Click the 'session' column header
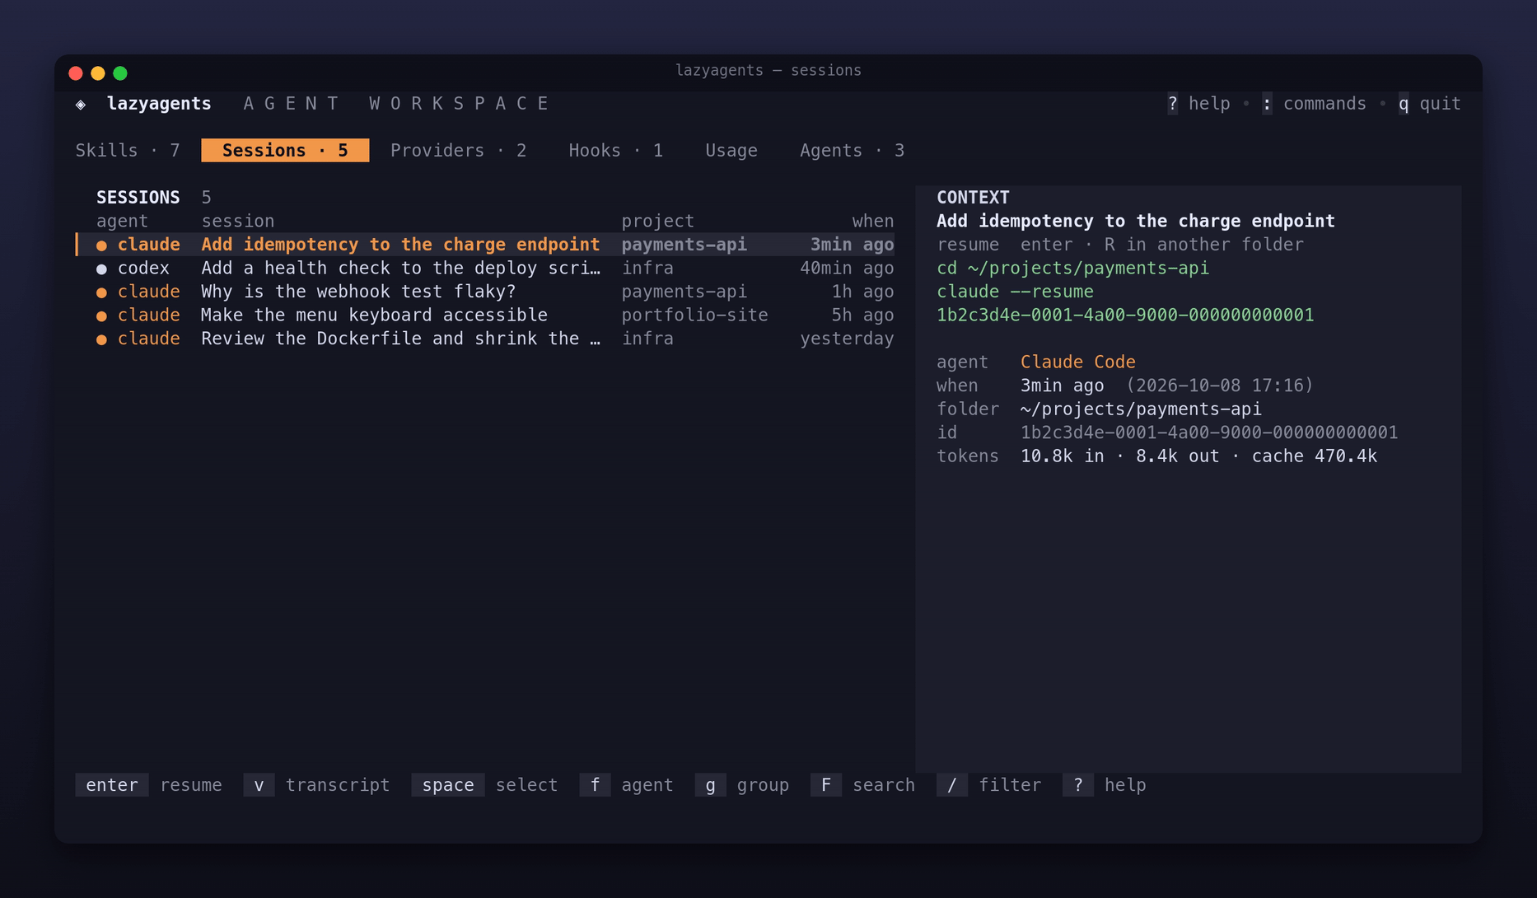 pos(238,222)
